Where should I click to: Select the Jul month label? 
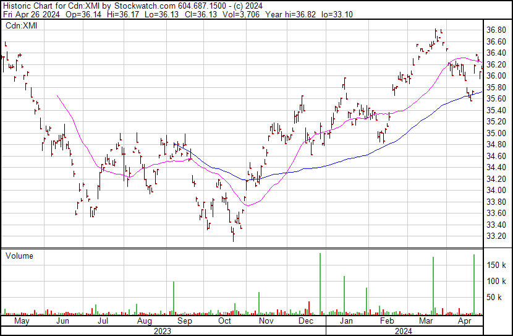point(103,321)
